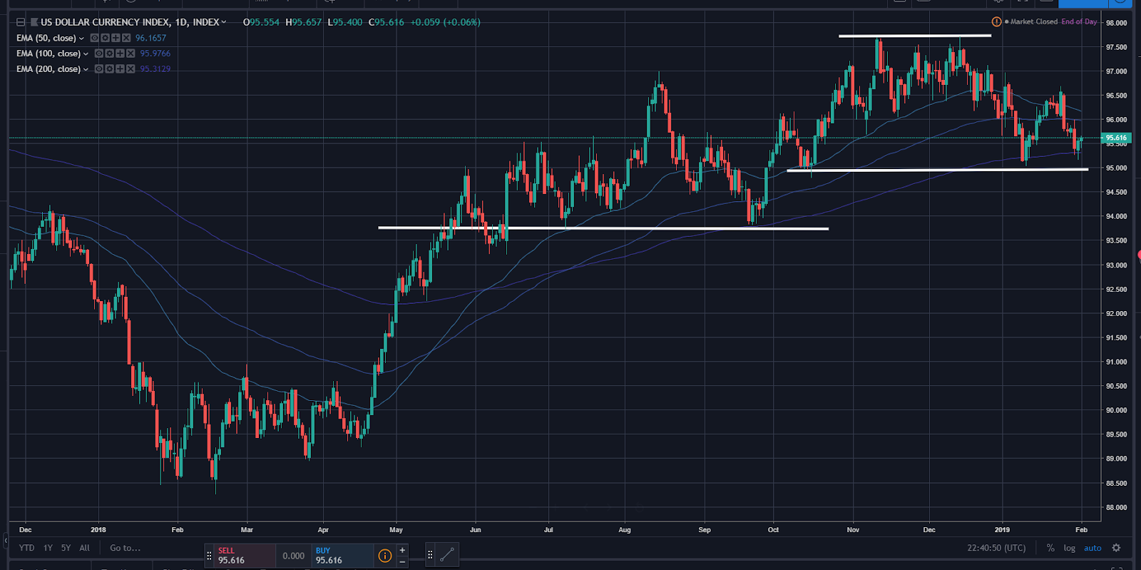Hide the EMA 50 indicator via eye icon
The image size is (1141, 570).
click(94, 38)
